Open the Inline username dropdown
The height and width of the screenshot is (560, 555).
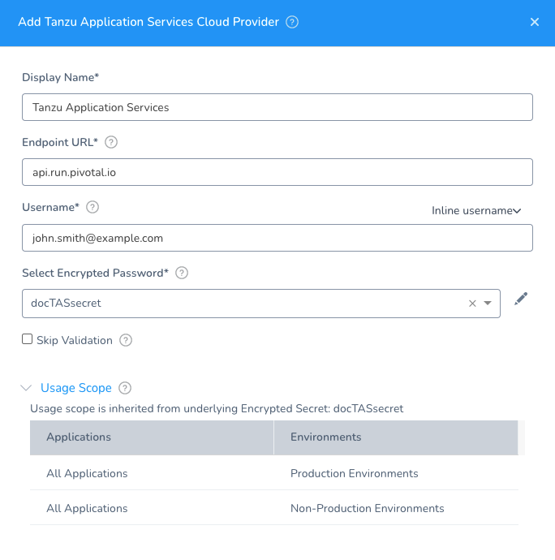(476, 211)
